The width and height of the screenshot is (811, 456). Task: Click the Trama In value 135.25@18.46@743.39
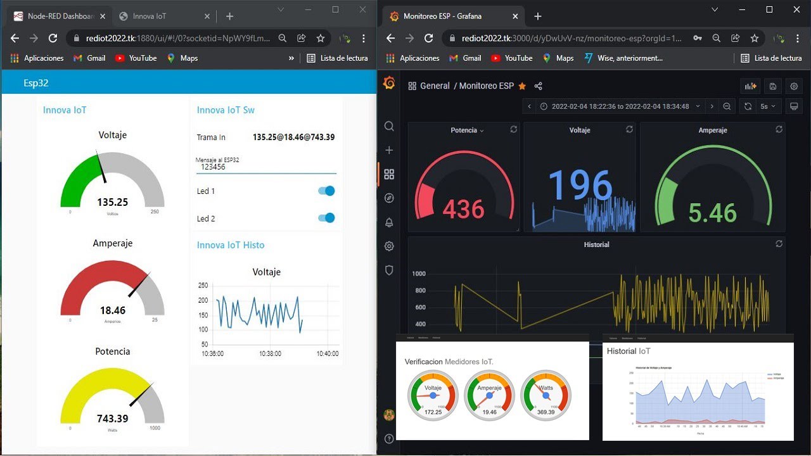[x=293, y=137]
